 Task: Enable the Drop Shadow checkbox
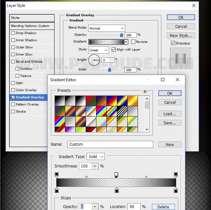13,33
